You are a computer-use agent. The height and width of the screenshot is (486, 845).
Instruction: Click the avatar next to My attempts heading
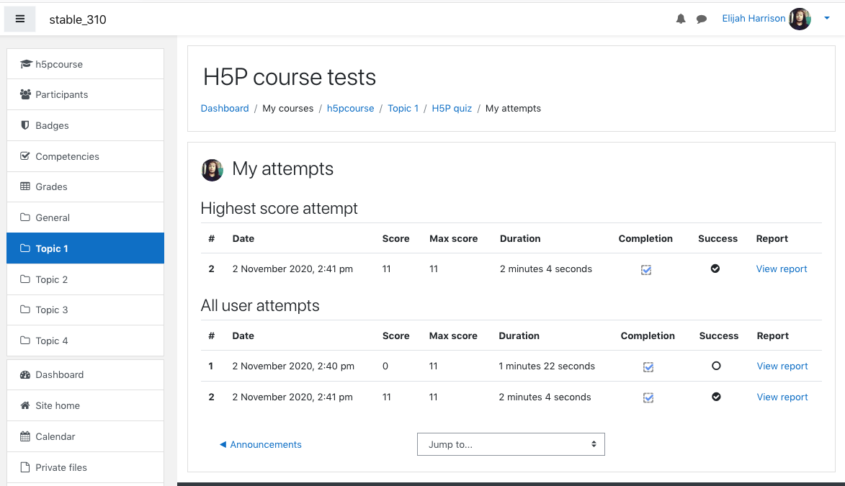(213, 170)
